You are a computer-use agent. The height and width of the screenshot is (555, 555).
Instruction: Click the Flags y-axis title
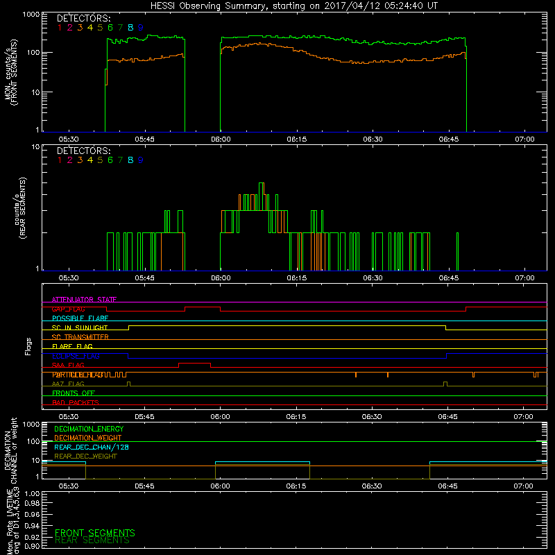[x=28, y=346]
